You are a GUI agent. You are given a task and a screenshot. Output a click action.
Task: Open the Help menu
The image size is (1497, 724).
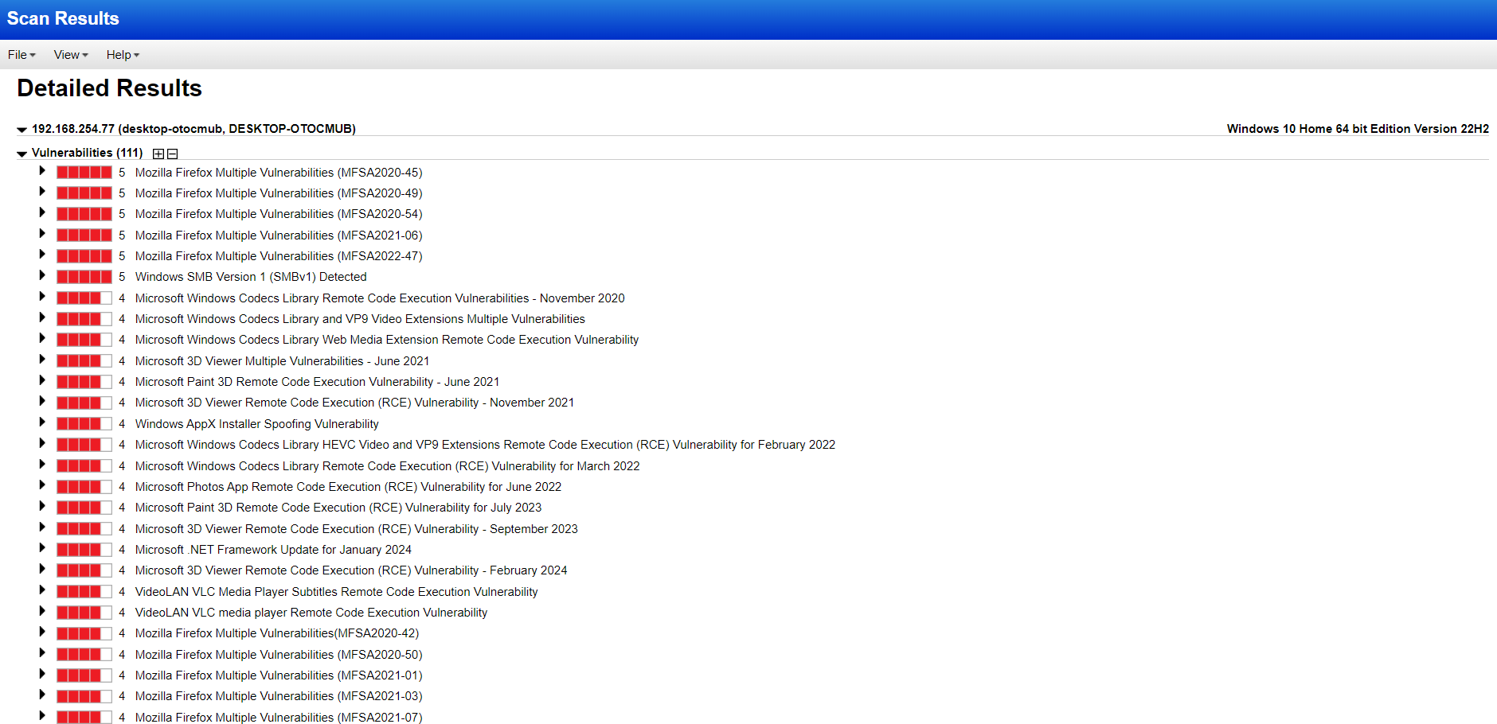[x=123, y=55]
